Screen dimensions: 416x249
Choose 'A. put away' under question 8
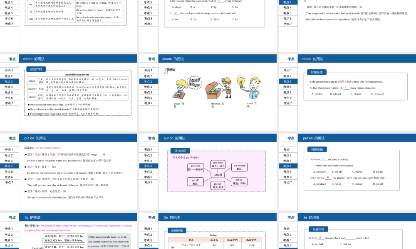click(x=319, y=172)
